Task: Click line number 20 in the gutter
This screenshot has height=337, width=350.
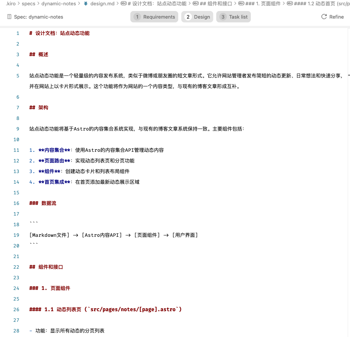Action: pos(16,246)
